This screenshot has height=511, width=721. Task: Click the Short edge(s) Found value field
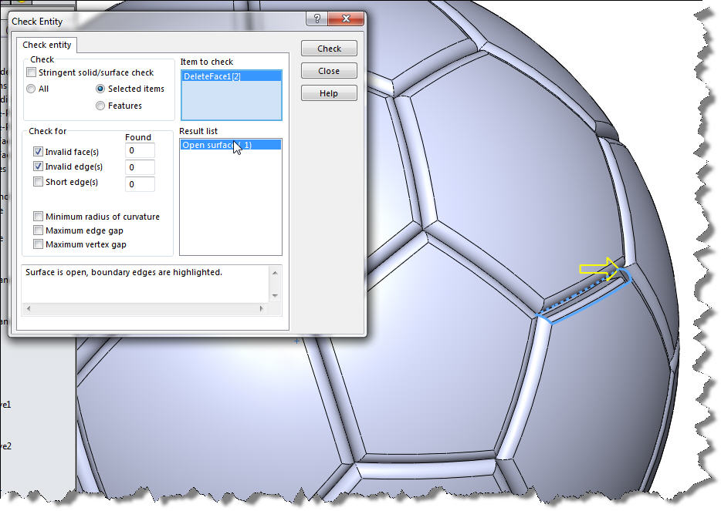(x=140, y=184)
